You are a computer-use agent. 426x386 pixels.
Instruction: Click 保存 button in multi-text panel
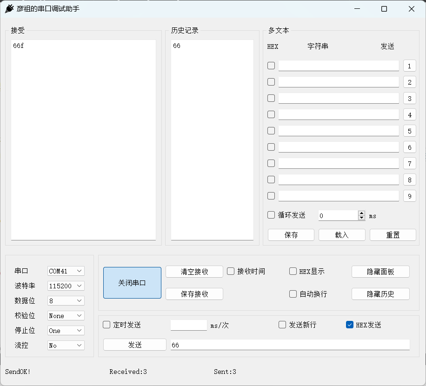(x=291, y=235)
